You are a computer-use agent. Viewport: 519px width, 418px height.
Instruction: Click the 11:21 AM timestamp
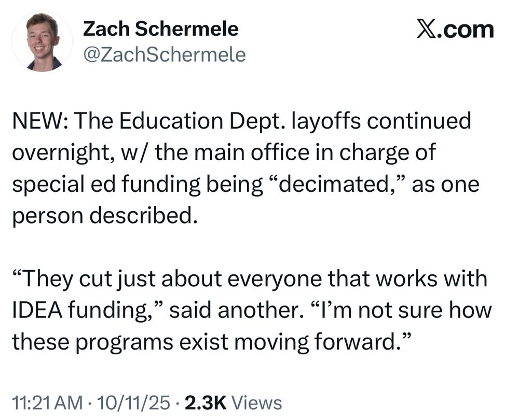[x=47, y=403]
